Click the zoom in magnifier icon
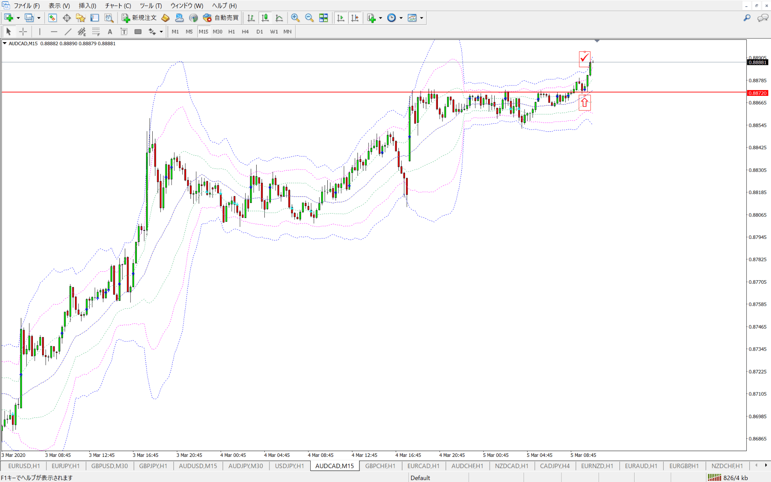771x482 pixels. pyautogui.click(x=295, y=18)
